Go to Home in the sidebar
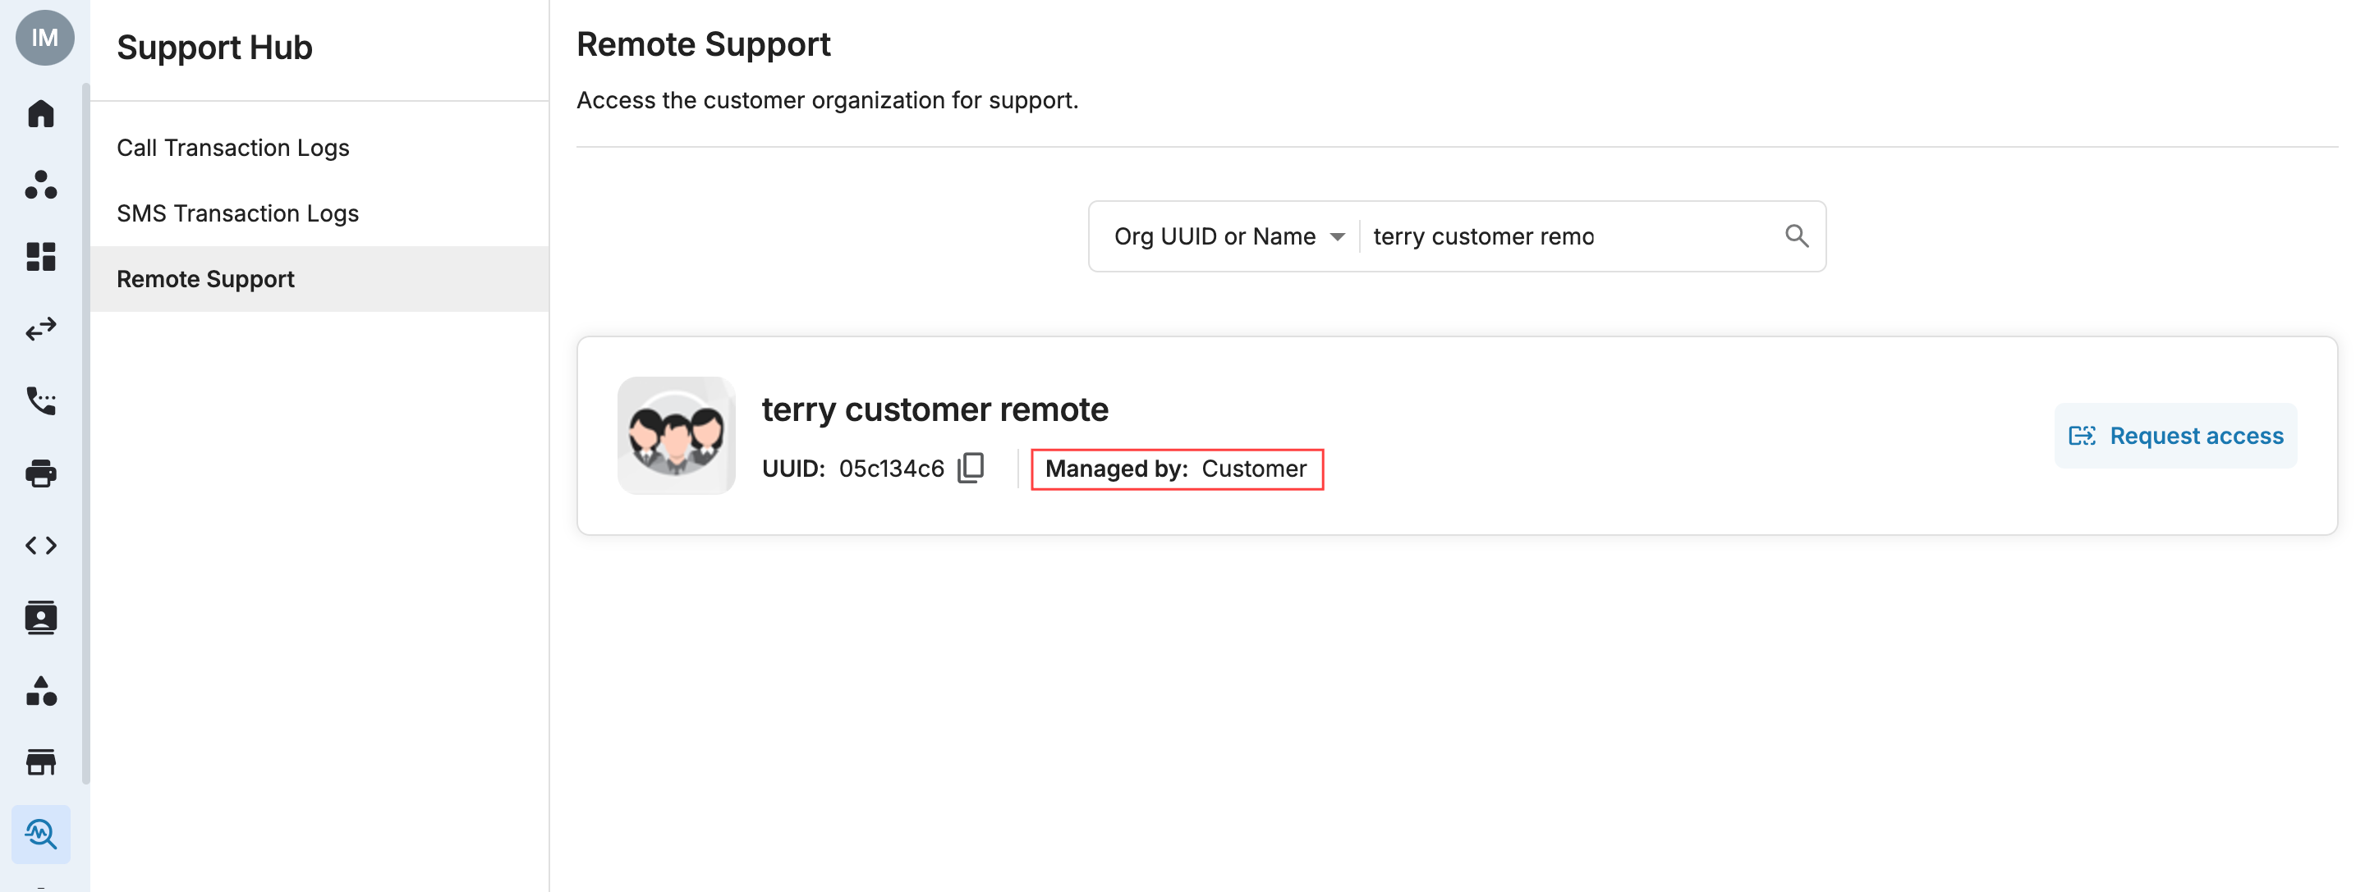The image size is (2365, 892). 40,114
